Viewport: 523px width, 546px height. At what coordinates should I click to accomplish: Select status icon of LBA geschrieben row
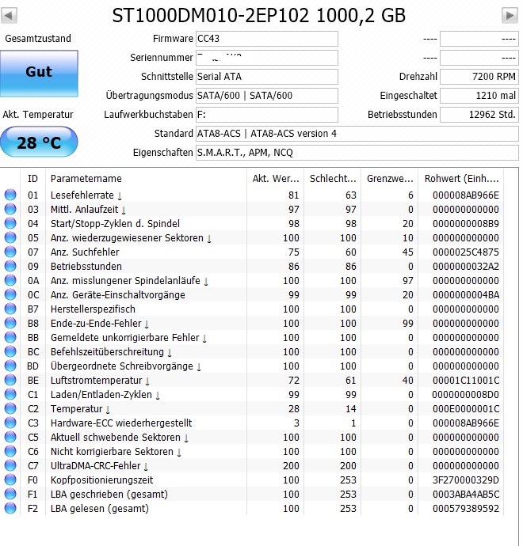click(10, 494)
